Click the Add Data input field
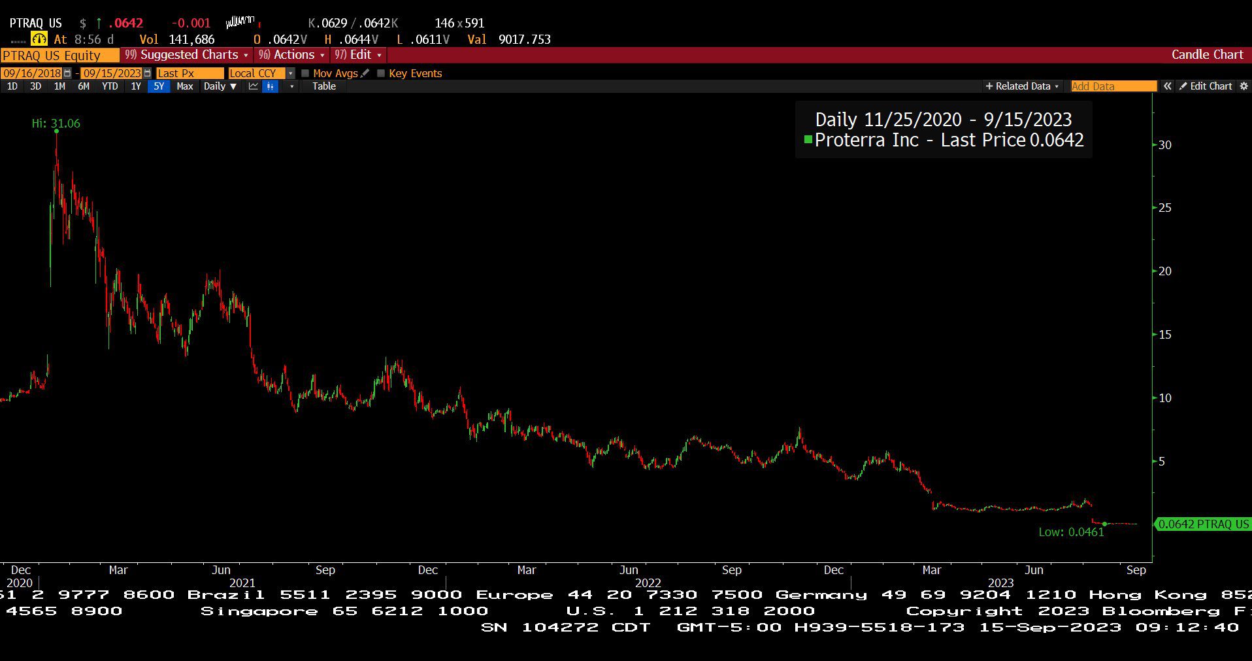This screenshot has width=1252, height=661. pyautogui.click(x=1113, y=86)
